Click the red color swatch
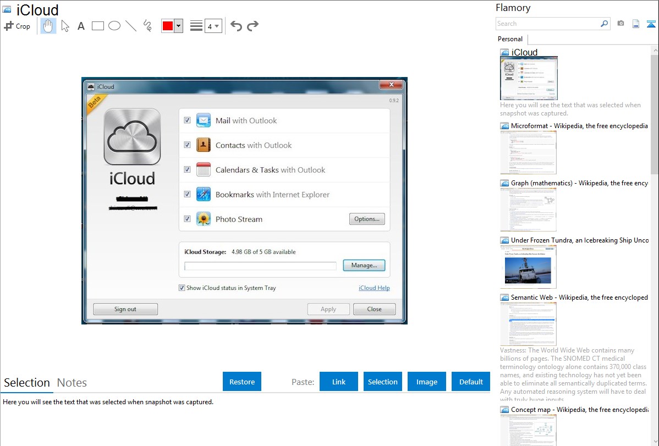Image resolution: width=659 pixels, height=446 pixels. click(x=168, y=26)
